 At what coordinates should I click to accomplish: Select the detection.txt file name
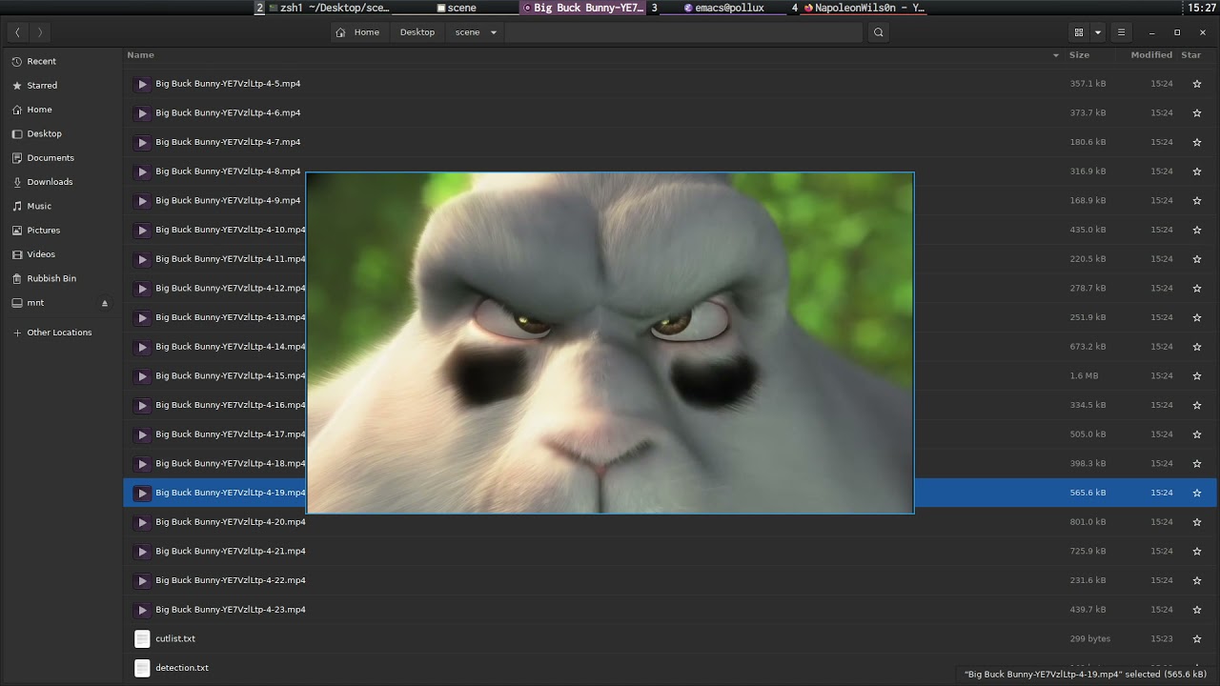click(182, 668)
